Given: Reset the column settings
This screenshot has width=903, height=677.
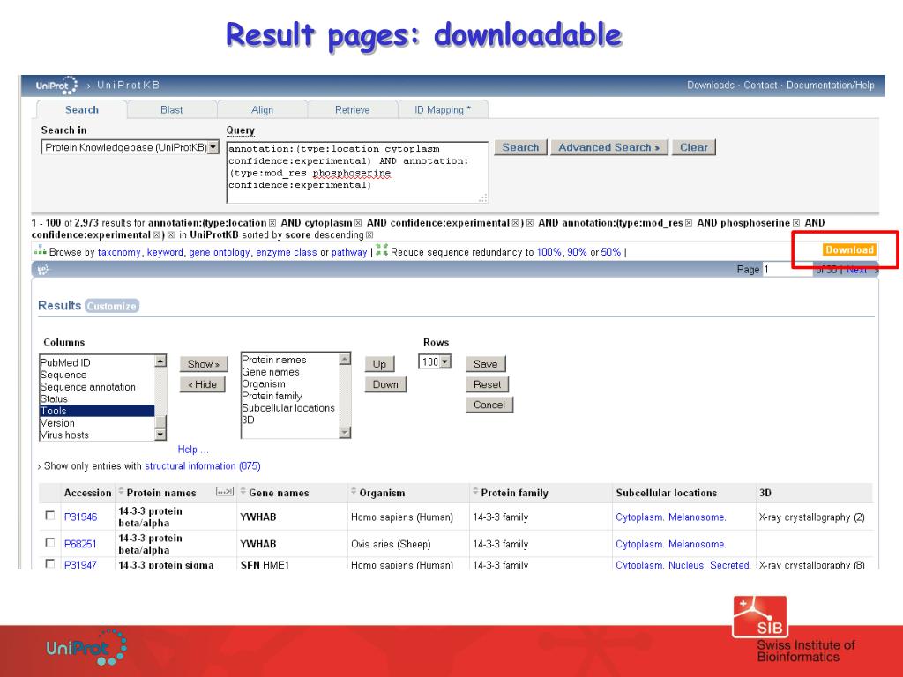Looking at the screenshot, I should [487, 384].
